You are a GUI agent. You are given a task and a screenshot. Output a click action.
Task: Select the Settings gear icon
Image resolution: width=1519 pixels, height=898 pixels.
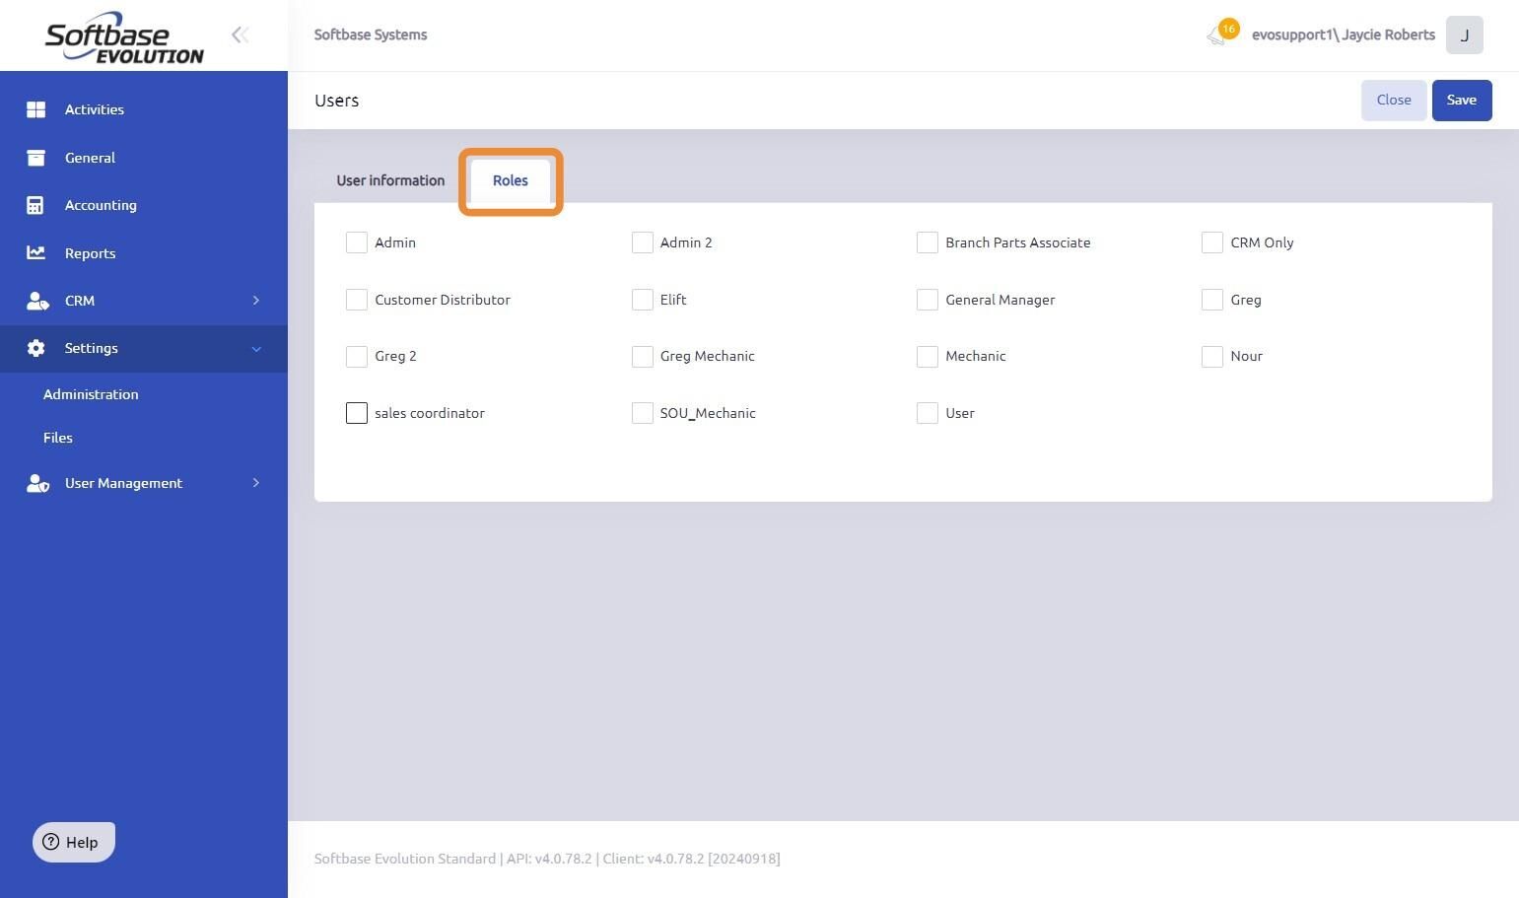point(35,348)
